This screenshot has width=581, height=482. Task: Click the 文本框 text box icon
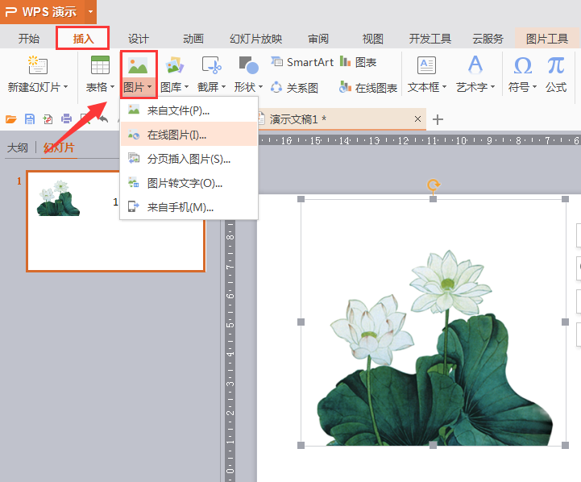click(x=426, y=65)
